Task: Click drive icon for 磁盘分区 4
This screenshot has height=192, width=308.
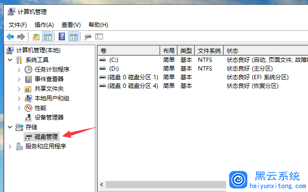Action: pos(103,86)
